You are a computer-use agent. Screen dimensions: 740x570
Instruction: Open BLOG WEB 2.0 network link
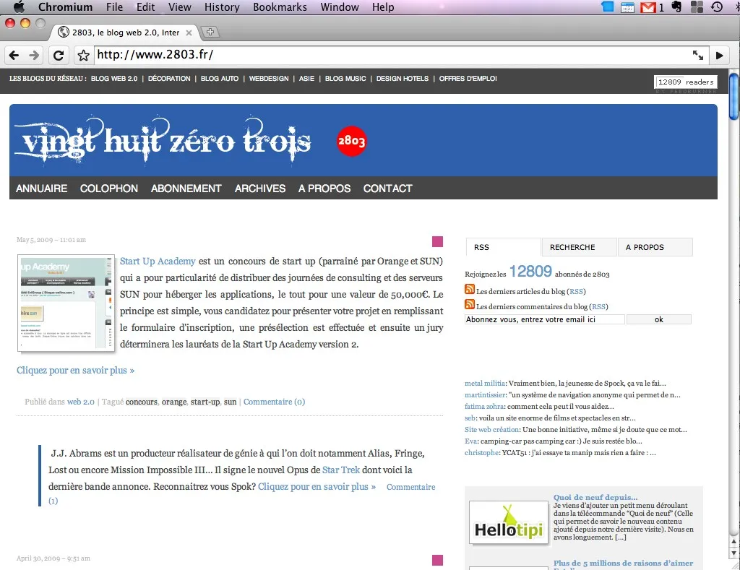click(x=114, y=78)
